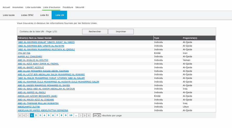This screenshot has height=128, width=232.
Task: Click the single-right next page arrow
Action: [x=81, y=115]
